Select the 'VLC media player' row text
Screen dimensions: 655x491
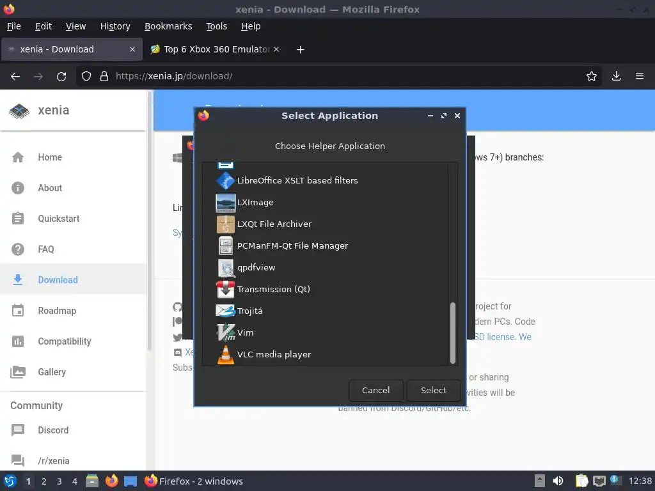coord(274,354)
